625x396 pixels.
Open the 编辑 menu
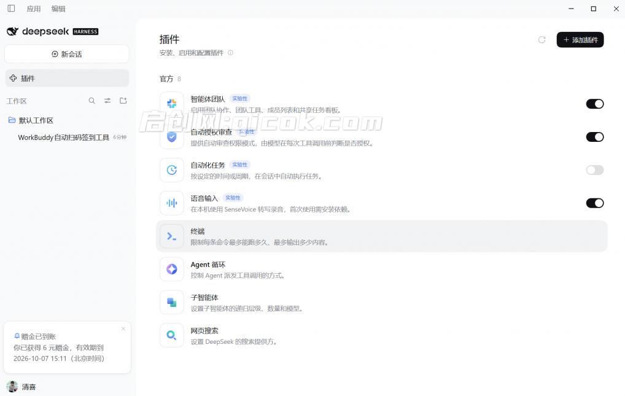click(x=58, y=9)
